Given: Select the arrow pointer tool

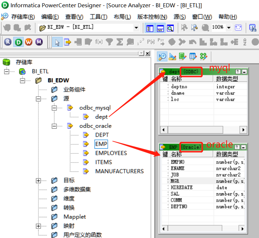Looking at the screenshot, I should (x=57, y=42).
